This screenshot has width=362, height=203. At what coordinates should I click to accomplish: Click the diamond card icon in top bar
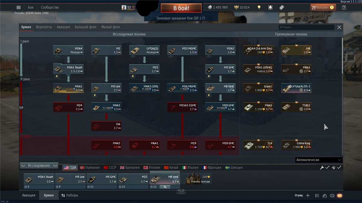[x=270, y=8]
